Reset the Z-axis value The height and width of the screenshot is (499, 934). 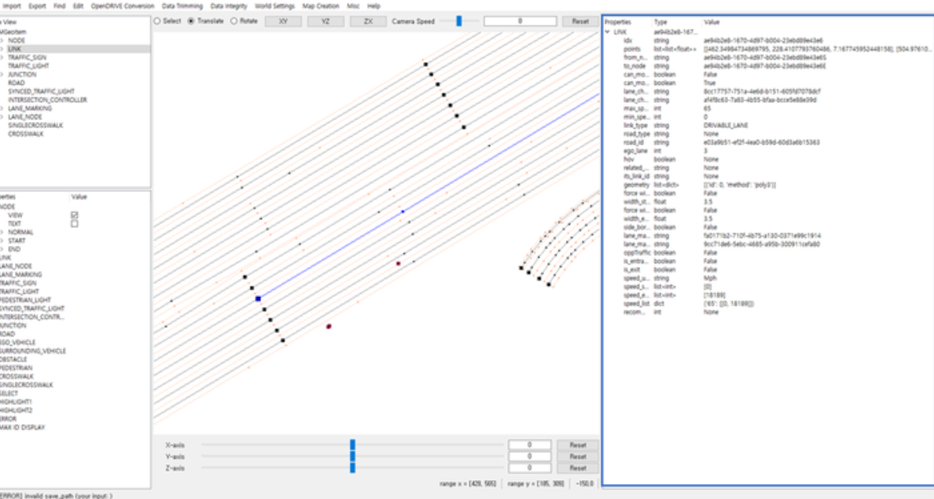[578, 468]
